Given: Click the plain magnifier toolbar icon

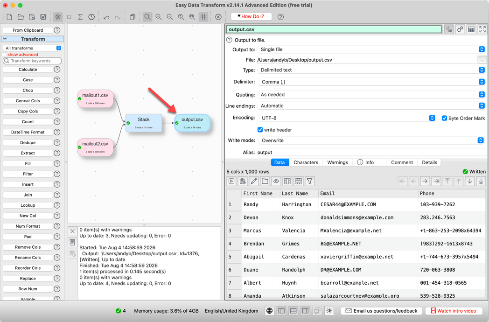Looking at the screenshot, I should pos(147,17).
